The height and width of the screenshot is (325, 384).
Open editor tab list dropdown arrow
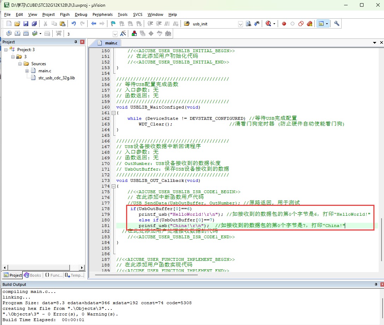tap(374, 43)
